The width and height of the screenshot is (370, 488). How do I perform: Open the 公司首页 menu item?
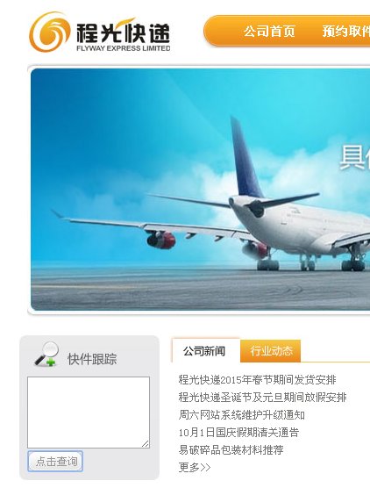269,32
